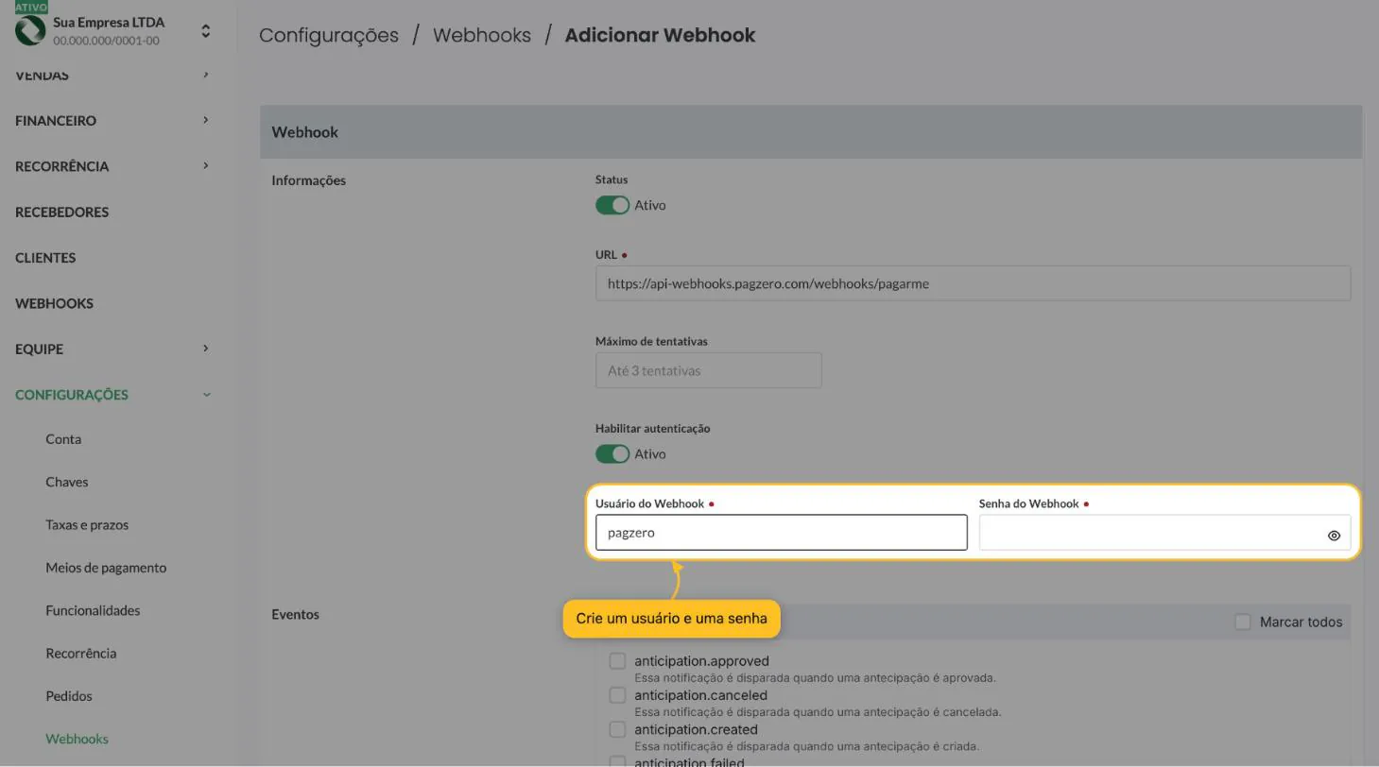
Task: Click the EQUIPE sidebar label
Action: [x=39, y=349]
